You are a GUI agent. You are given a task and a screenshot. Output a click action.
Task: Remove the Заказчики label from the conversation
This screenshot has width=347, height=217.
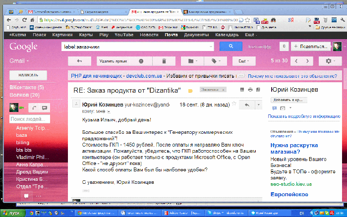[x=223, y=90]
